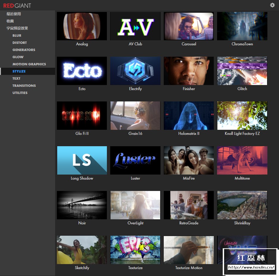Select the Carousel effect thumbnail
This screenshot has height=276, width=279.
[x=188, y=26]
